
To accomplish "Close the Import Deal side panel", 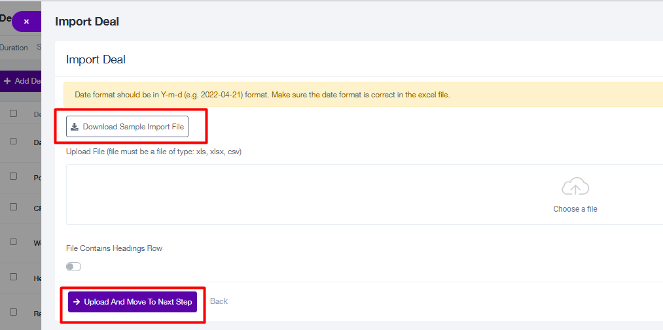I will [27, 22].
